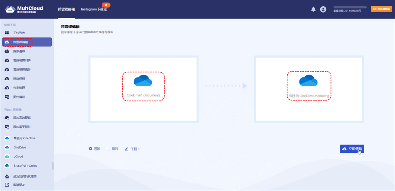Screen dimensions: 395x191
Task: Click 添加電子郵件 label
Action: click(22, 127)
